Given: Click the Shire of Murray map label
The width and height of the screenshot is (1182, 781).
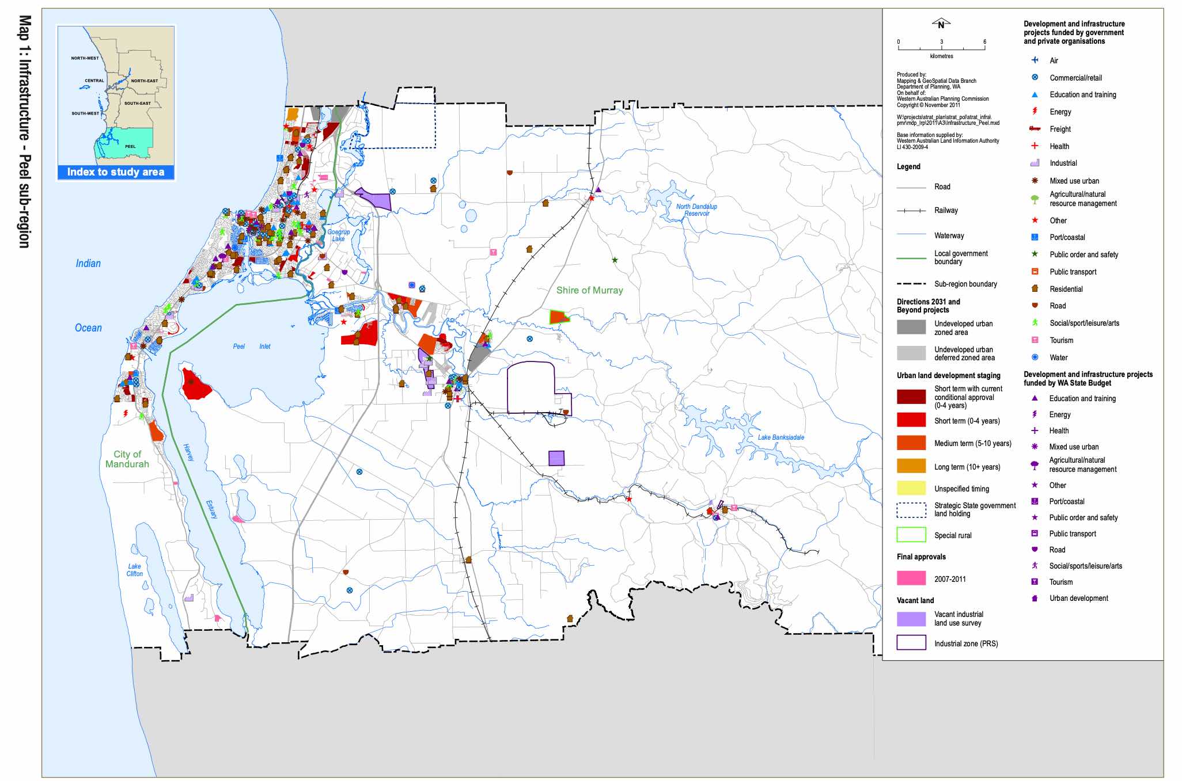Looking at the screenshot, I should pyautogui.click(x=589, y=290).
